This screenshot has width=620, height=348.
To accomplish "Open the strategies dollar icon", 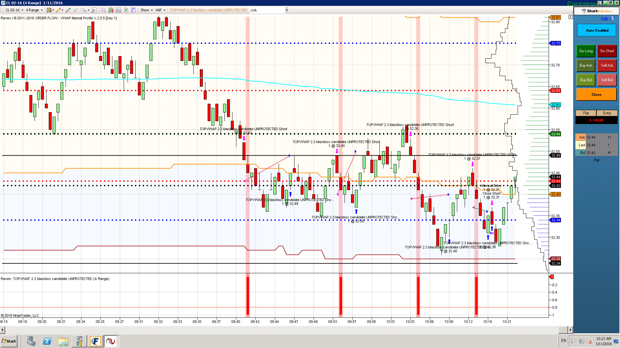I will pyautogui.click(x=126, y=10).
